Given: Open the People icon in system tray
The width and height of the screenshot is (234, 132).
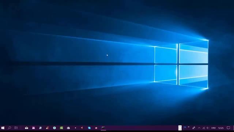Looking at the screenshot, I should pos(194,128).
